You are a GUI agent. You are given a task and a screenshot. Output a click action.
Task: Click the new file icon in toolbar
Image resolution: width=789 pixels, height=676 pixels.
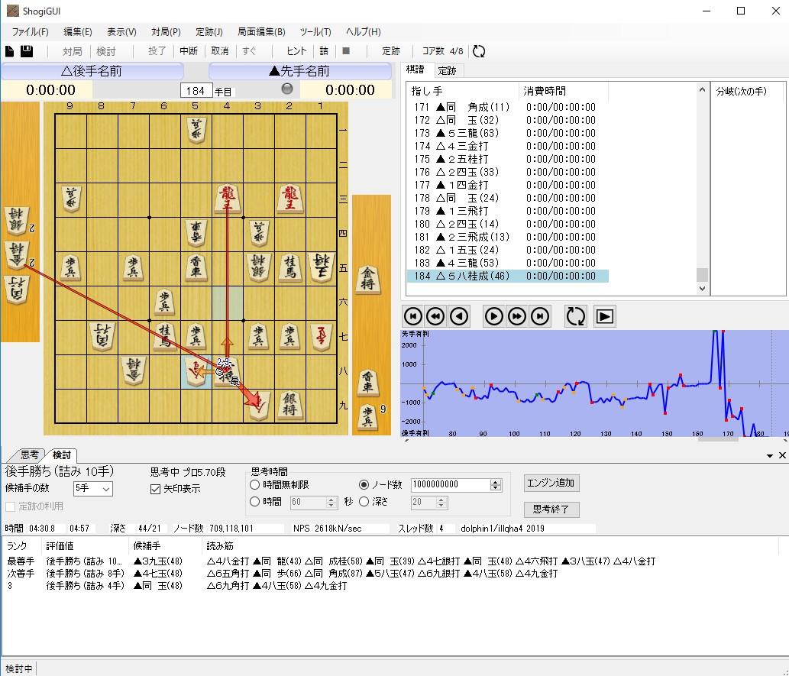[x=10, y=51]
